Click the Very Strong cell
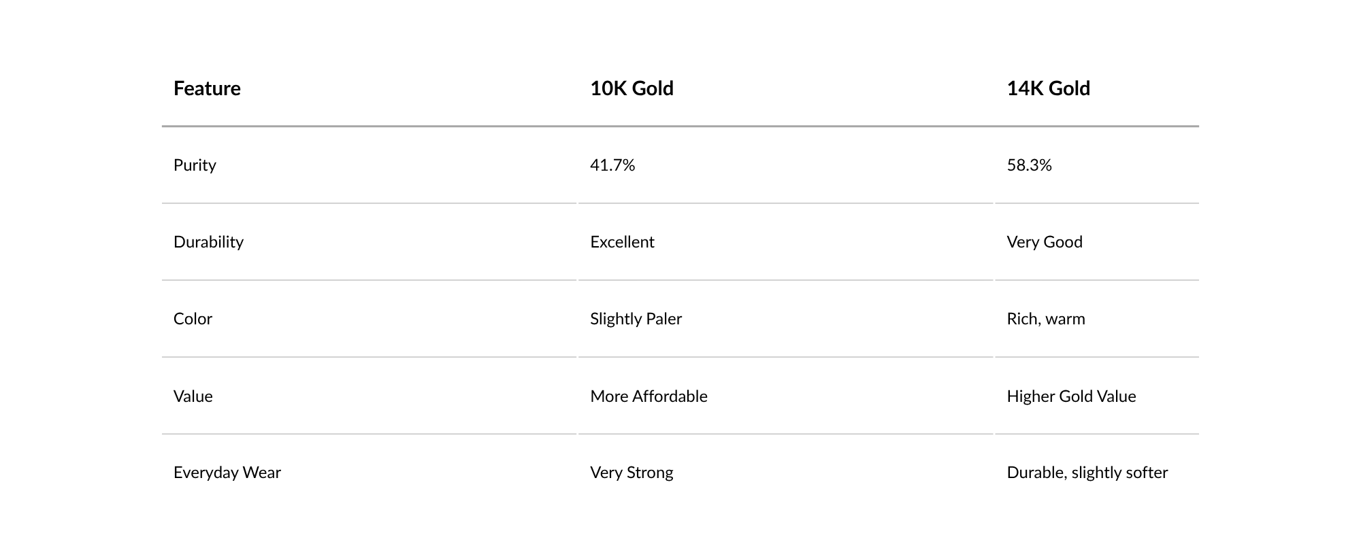 click(632, 473)
